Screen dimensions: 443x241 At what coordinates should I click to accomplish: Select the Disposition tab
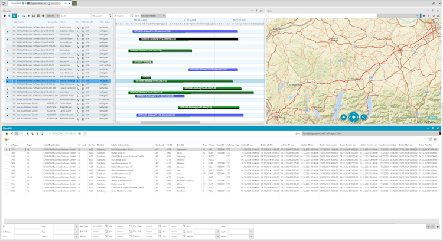16,4
